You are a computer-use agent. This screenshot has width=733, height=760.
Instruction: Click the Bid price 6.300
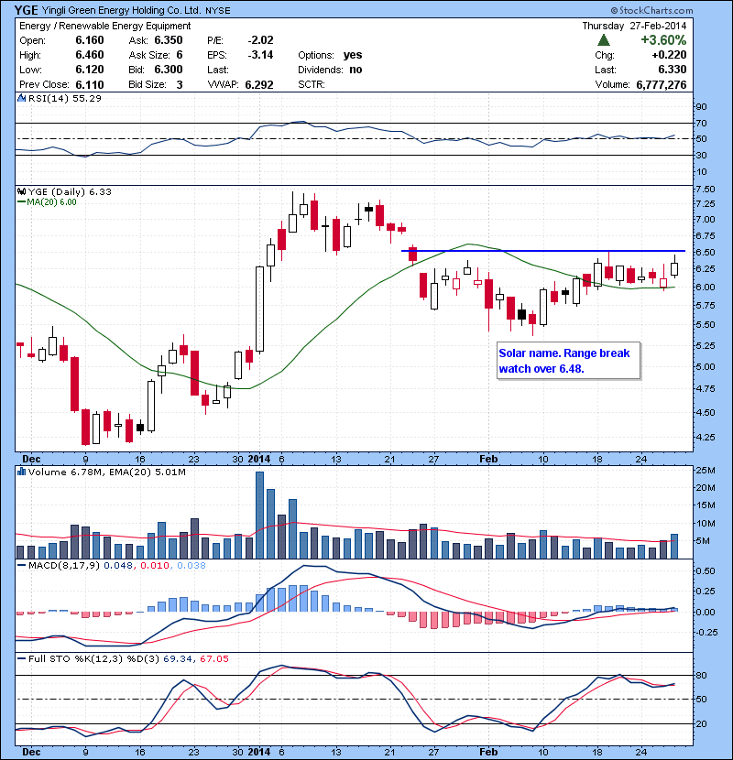[169, 70]
